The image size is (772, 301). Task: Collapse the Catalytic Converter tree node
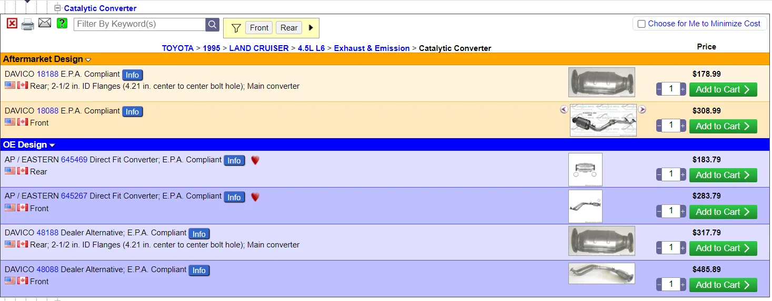[x=58, y=8]
